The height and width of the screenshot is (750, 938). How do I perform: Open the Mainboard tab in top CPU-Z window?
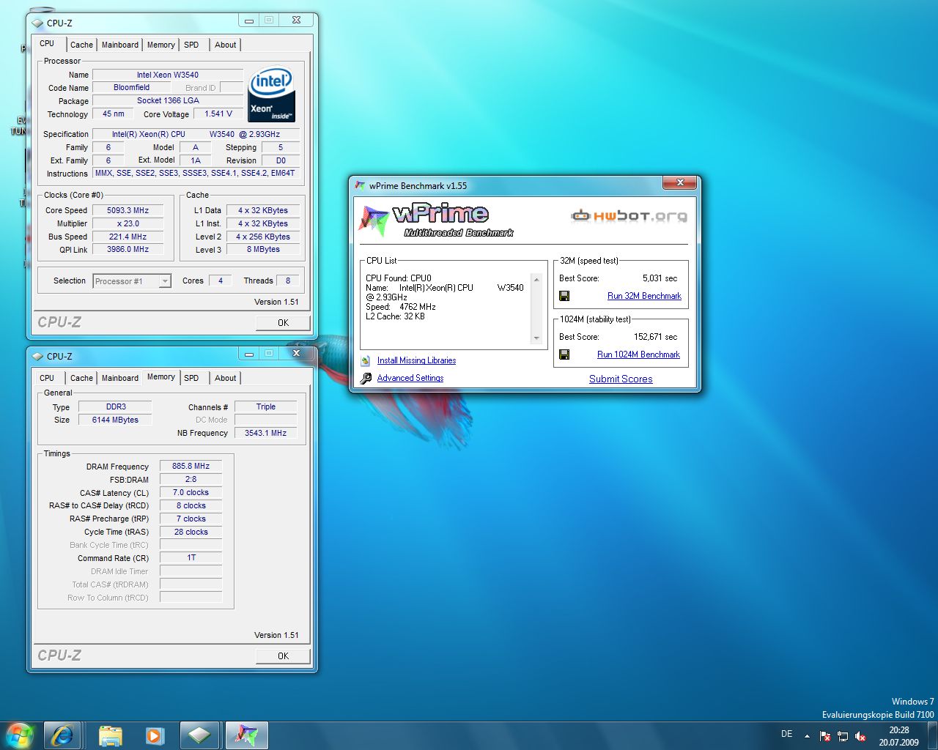pyautogui.click(x=120, y=45)
